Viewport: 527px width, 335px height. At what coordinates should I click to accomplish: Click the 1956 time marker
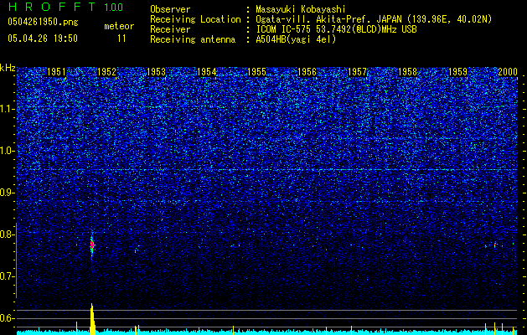tap(307, 71)
